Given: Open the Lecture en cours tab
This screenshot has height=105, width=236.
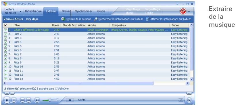Looking at the screenshot, I should point(10,11).
